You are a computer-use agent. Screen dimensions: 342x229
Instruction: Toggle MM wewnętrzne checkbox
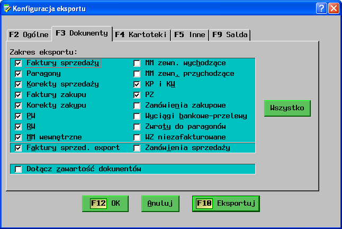[18, 137]
